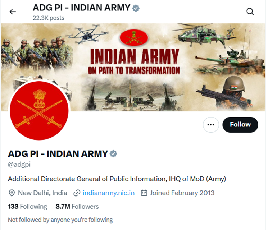This screenshot has height=230, width=268.
Task: Open the indianarmy.nic.in website link
Action: (109, 193)
